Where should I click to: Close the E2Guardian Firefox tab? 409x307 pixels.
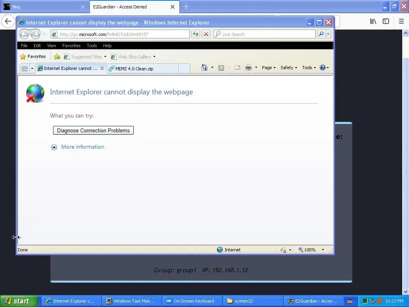(x=173, y=7)
